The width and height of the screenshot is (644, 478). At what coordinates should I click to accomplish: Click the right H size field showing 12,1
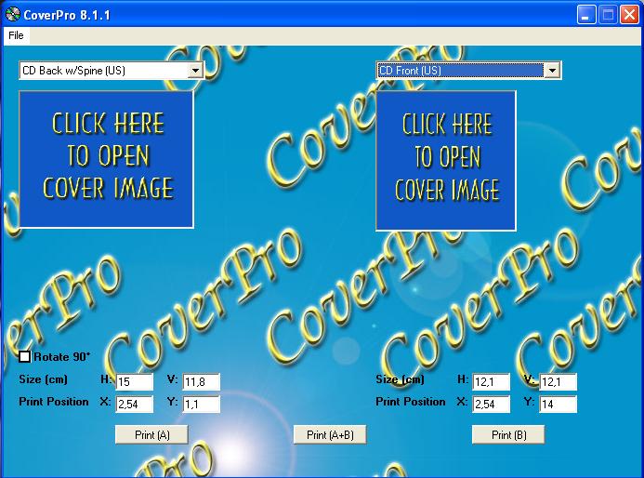492,382
